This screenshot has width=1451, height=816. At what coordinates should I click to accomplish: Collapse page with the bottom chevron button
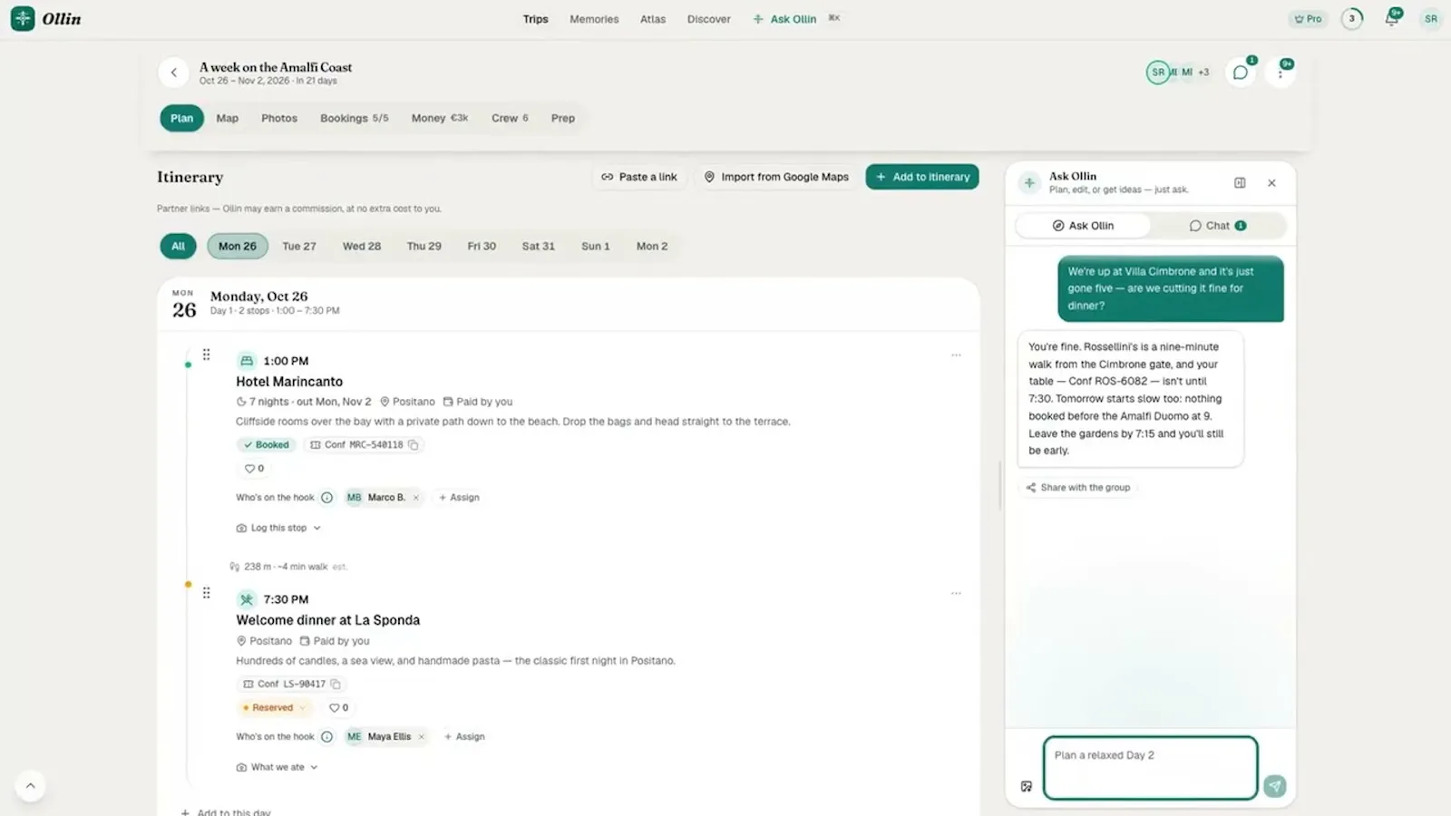tap(30, 785)
